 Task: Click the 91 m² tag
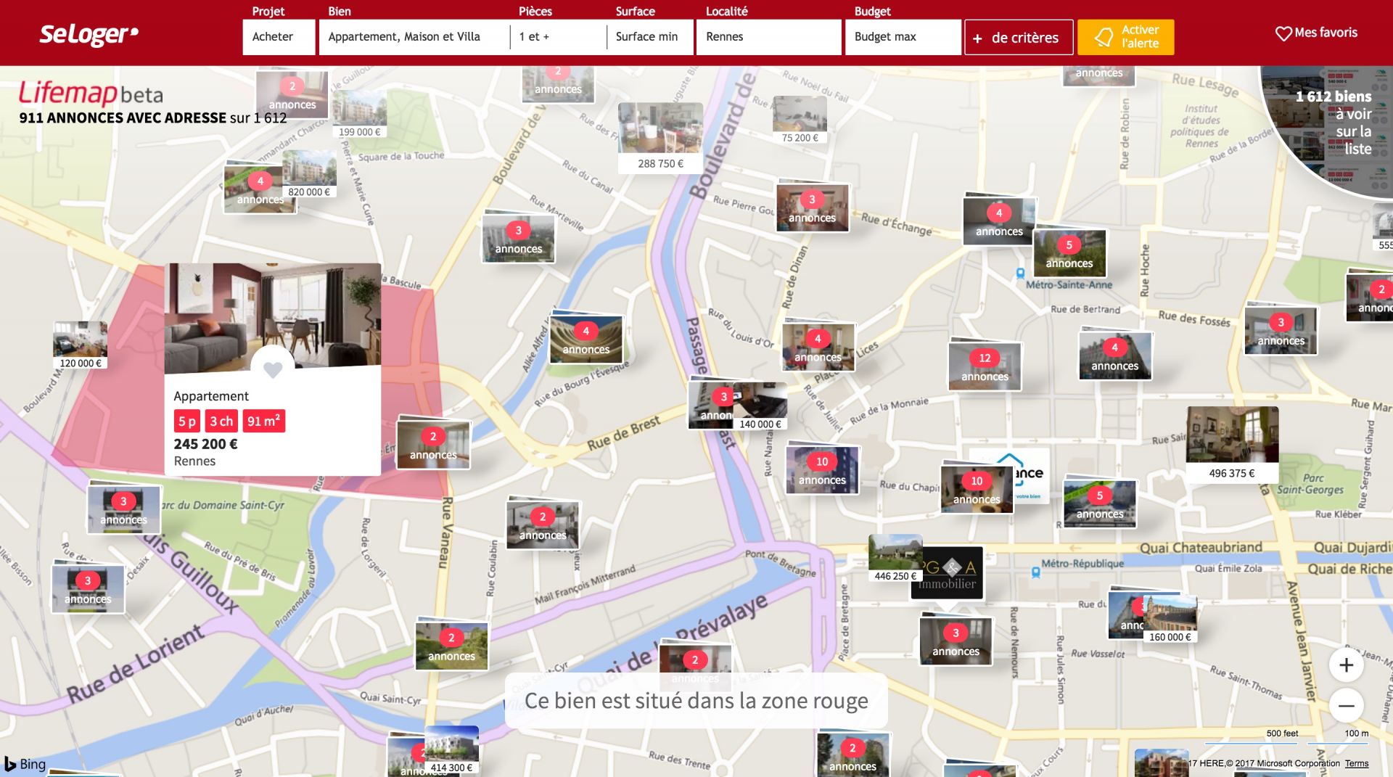click(263, 421)
